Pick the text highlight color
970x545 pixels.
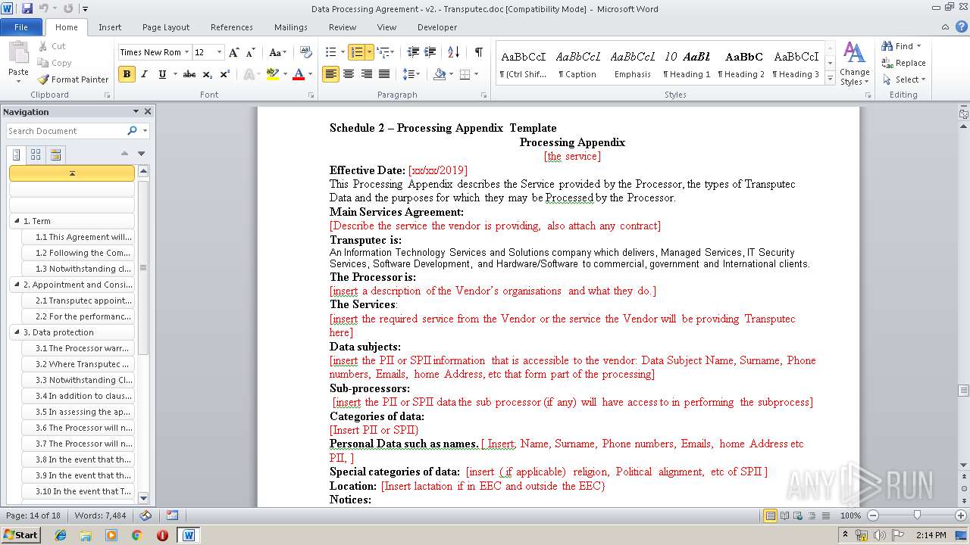click(273, 74)
